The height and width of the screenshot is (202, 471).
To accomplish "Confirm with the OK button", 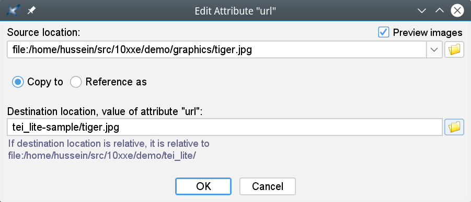I will (203, 186).
